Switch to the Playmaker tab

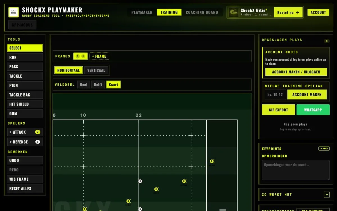coord(142,12)
